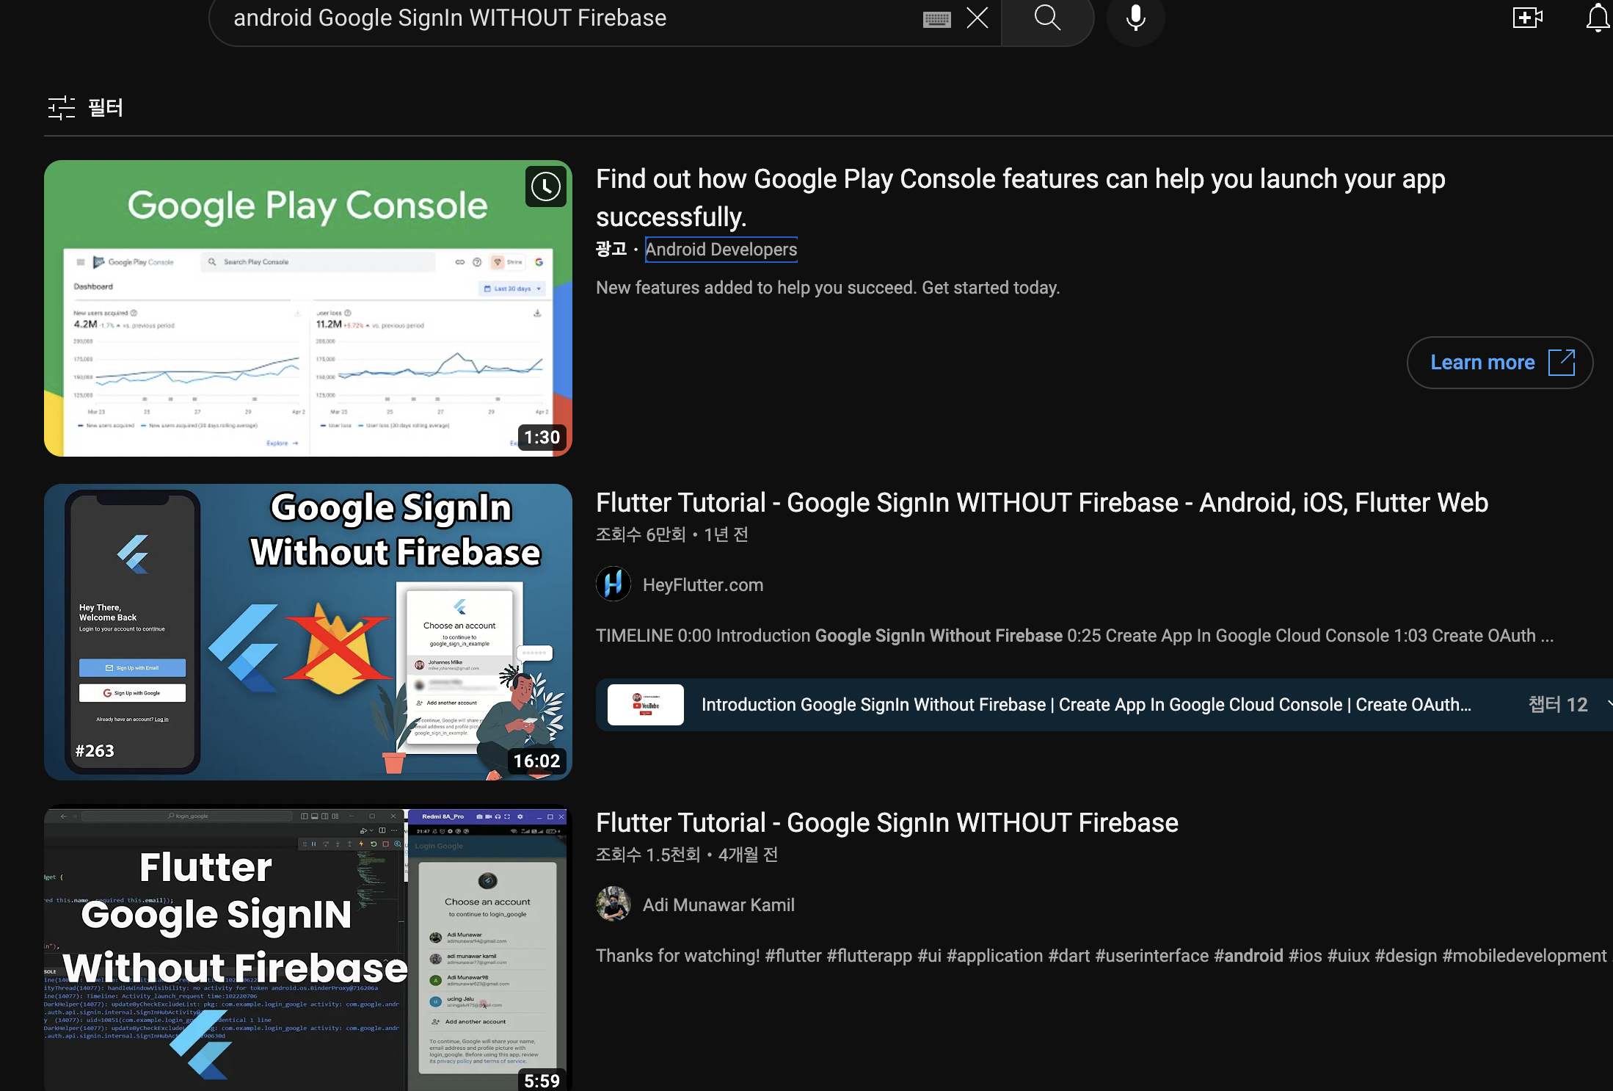Click the 광고 ad label
This screenshot has height=1091, width=1613.
coord(611,250)
